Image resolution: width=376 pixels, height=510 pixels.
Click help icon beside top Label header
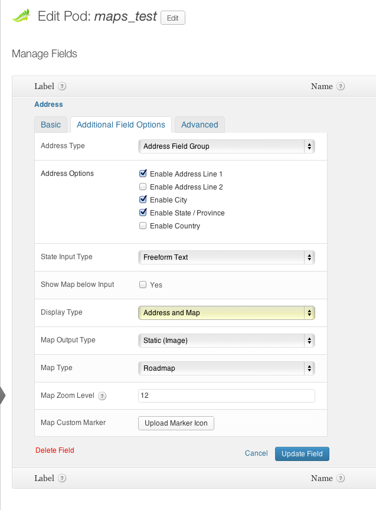pyautogui.click(x=62, y=86)
